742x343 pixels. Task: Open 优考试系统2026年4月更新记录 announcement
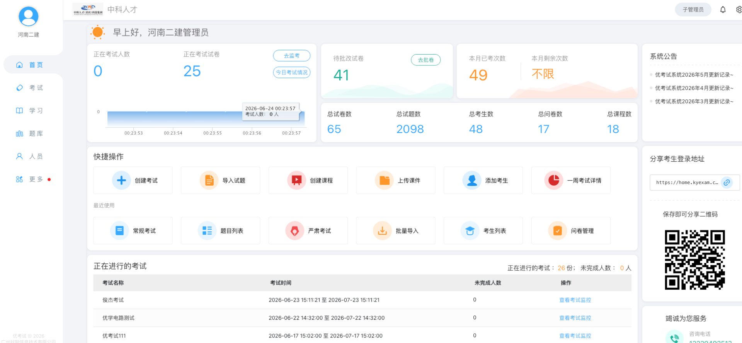click(694, 88)
